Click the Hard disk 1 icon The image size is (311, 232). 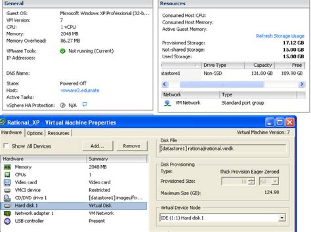7,206
